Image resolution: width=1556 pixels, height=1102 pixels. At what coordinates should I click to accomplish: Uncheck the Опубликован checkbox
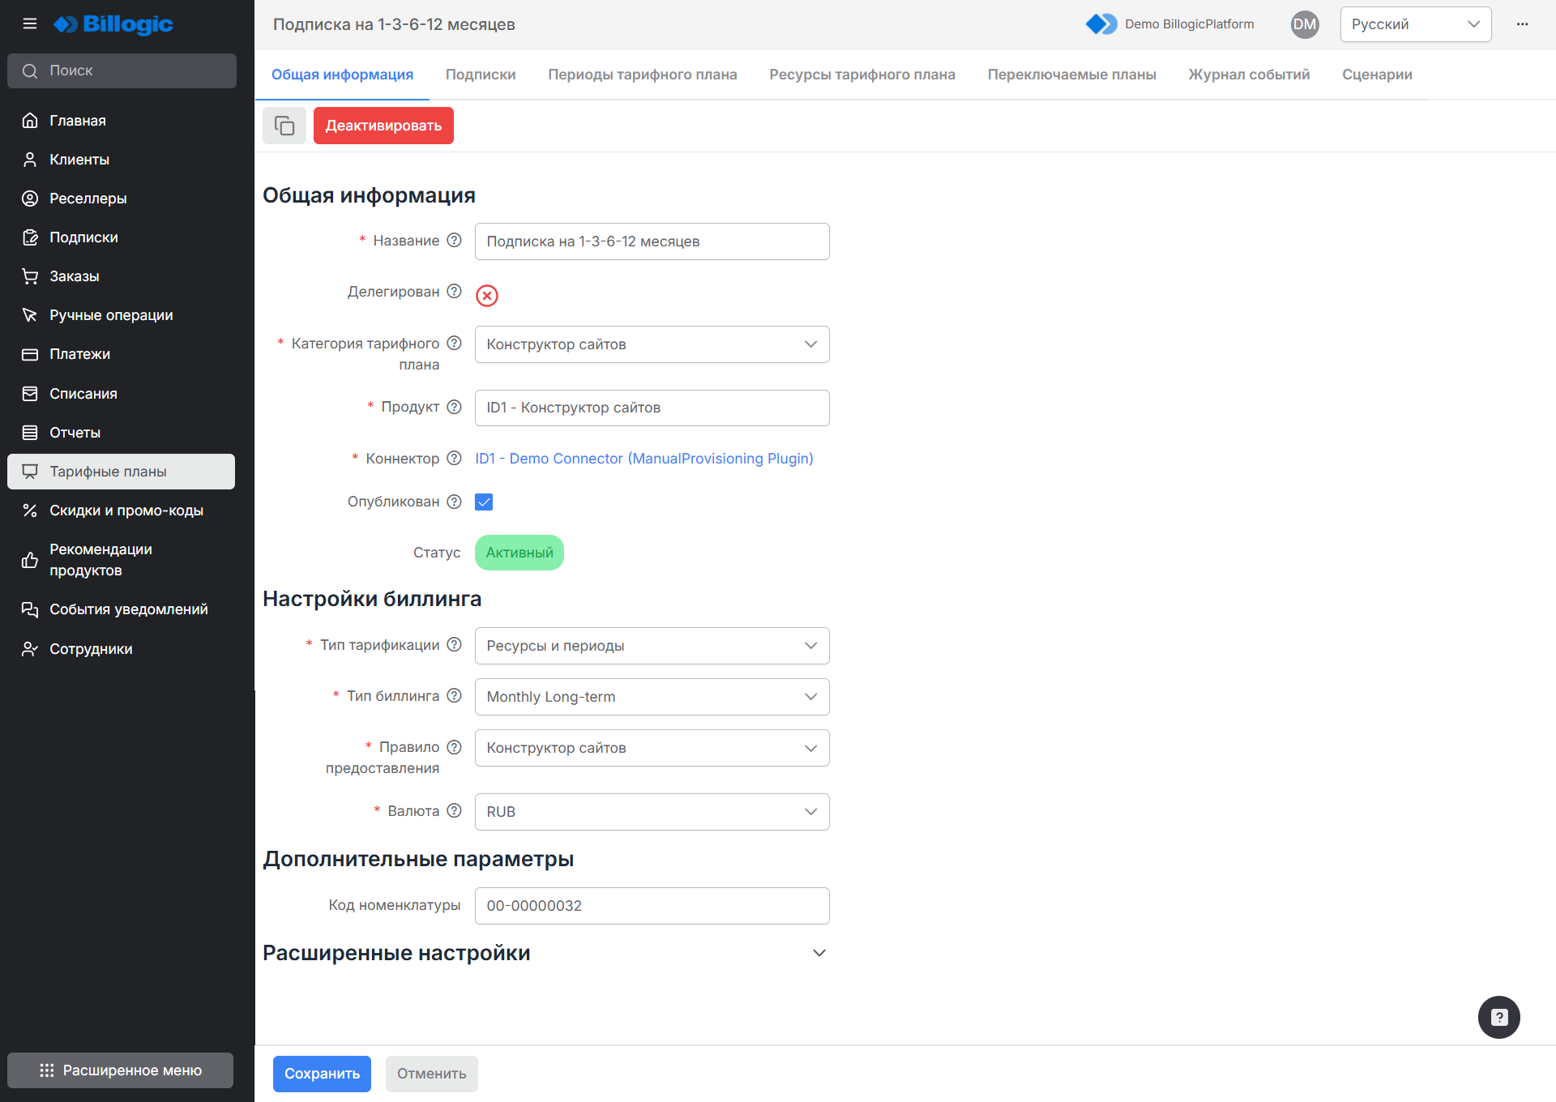(484, 502)
